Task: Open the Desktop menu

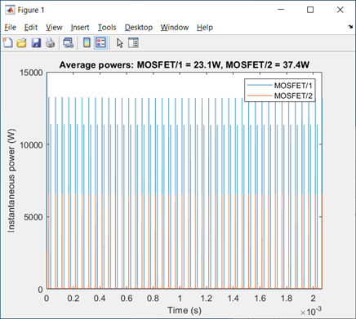Action: pos(139,27)
